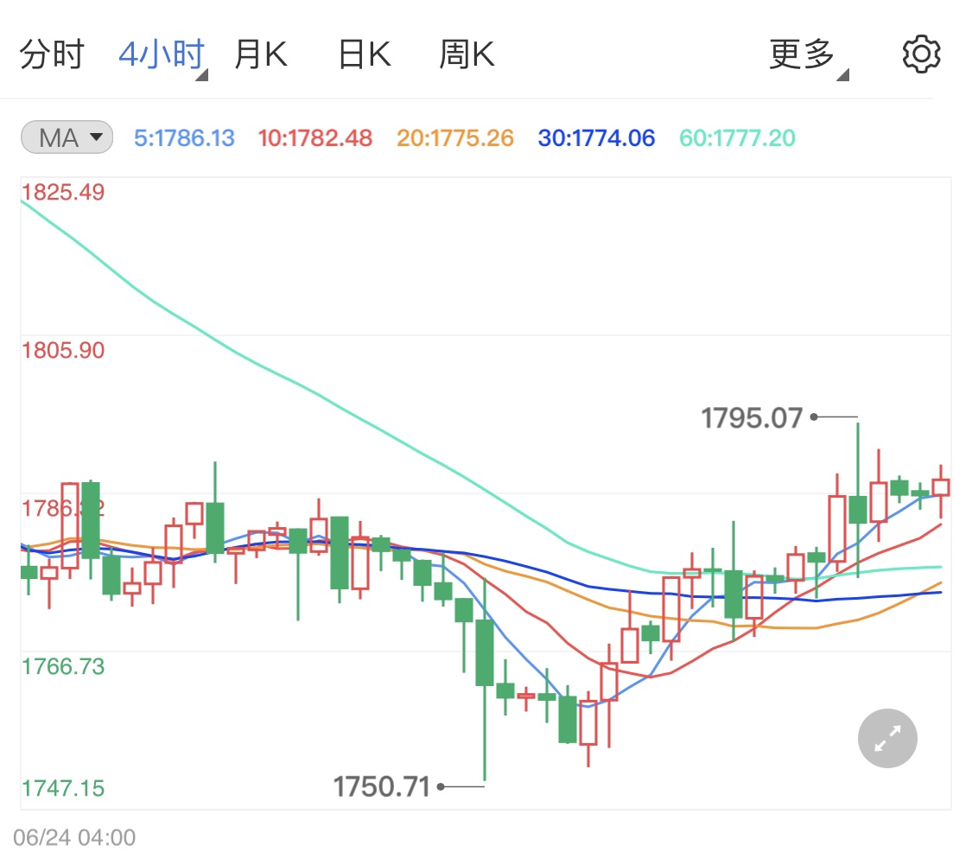Click the tall green candle reaching 1795.07
This screenshot has width=972, height=852.
[x=858, y=501]
